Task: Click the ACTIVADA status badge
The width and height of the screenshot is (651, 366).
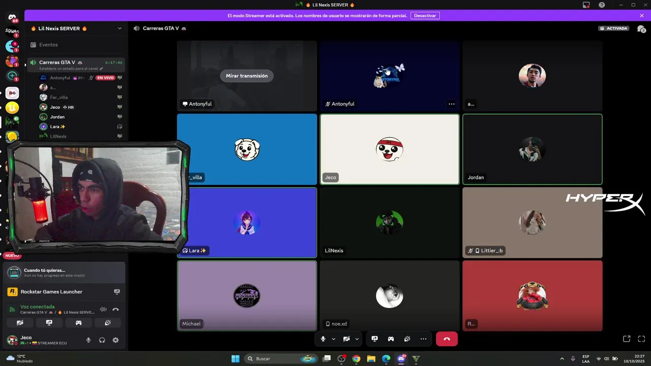Action: coord(614,28)
